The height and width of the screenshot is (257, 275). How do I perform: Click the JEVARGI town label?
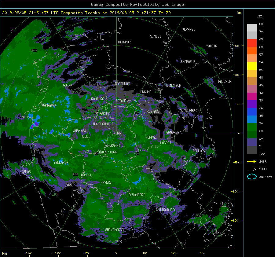pos(189,29)
